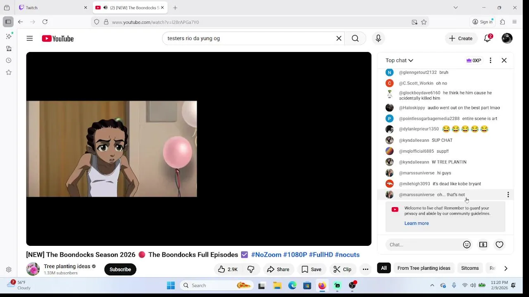
Task: Open more actions under the video
Action: pyautogui.click(x=365, y=269)
